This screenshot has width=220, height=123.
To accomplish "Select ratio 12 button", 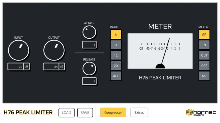I will pos(116,55).
